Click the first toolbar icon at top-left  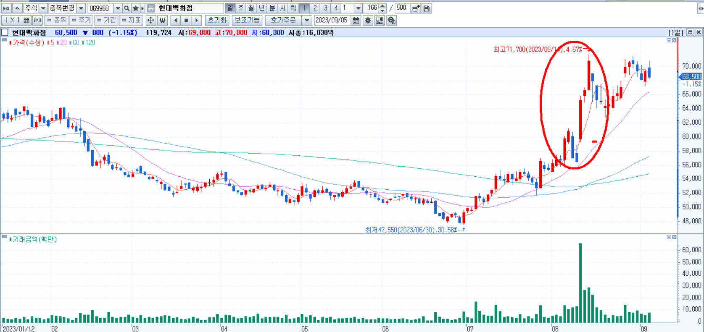[x=6, y=8]
